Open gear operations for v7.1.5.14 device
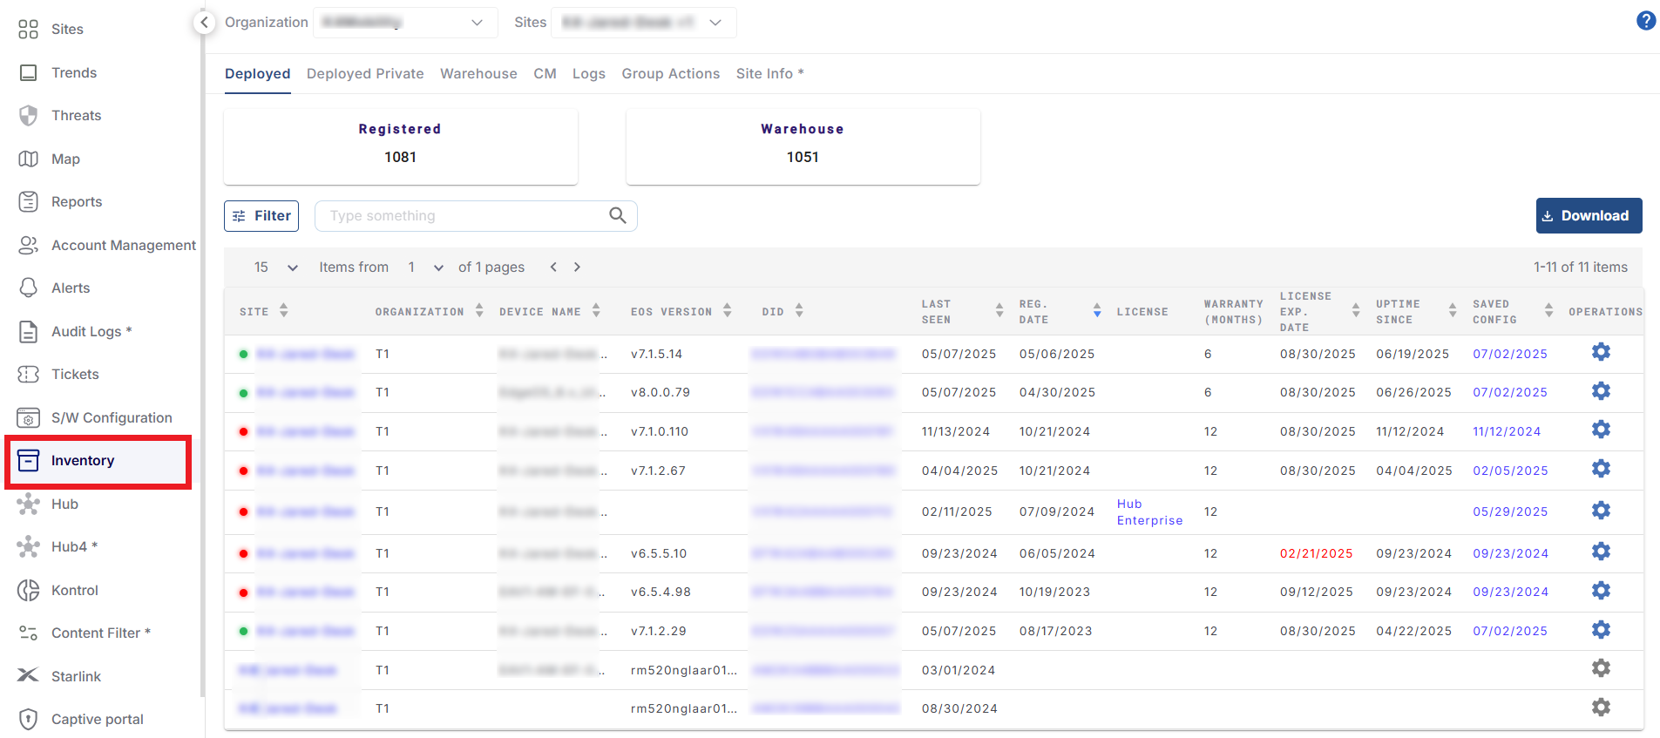Screen dimensions: 1660x738 [1601, 352]
